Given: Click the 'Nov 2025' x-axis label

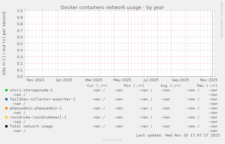Looking at the screenshot, I should [x=209, y=80].
